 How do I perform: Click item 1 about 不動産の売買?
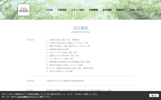pyautogui.click(x=63, y=40)
